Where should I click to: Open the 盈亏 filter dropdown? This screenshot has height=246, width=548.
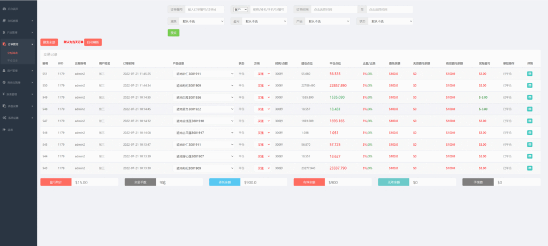pyautogui.click(x=264, y=21)
